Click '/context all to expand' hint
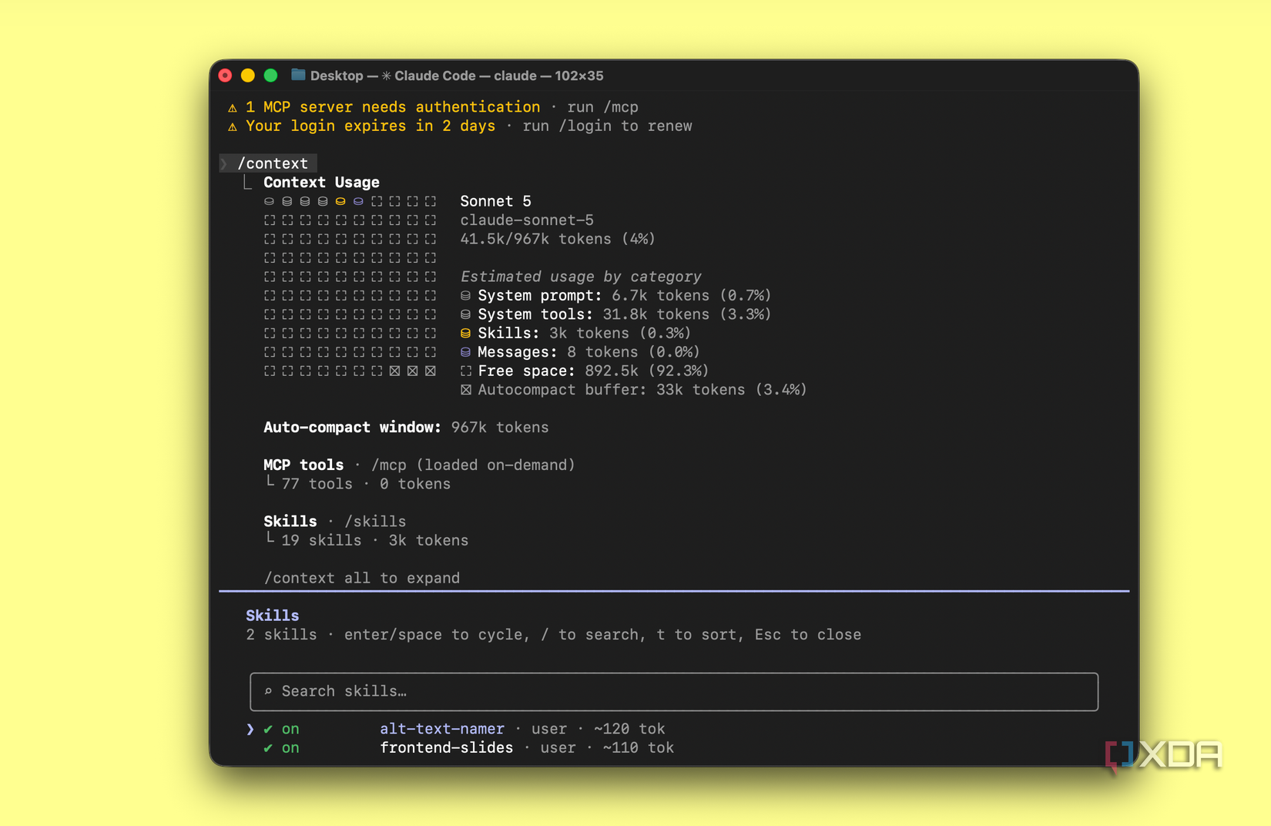1271x826 pixels. click(x=362, y=579)
